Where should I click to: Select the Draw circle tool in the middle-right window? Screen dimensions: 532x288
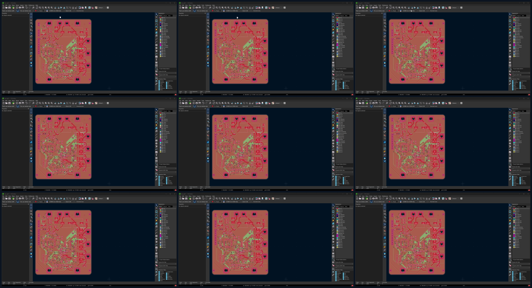point(510,143)
